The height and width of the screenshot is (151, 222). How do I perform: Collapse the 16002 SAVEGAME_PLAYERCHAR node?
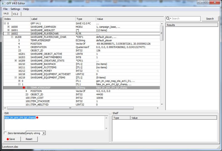pos(9,34)
